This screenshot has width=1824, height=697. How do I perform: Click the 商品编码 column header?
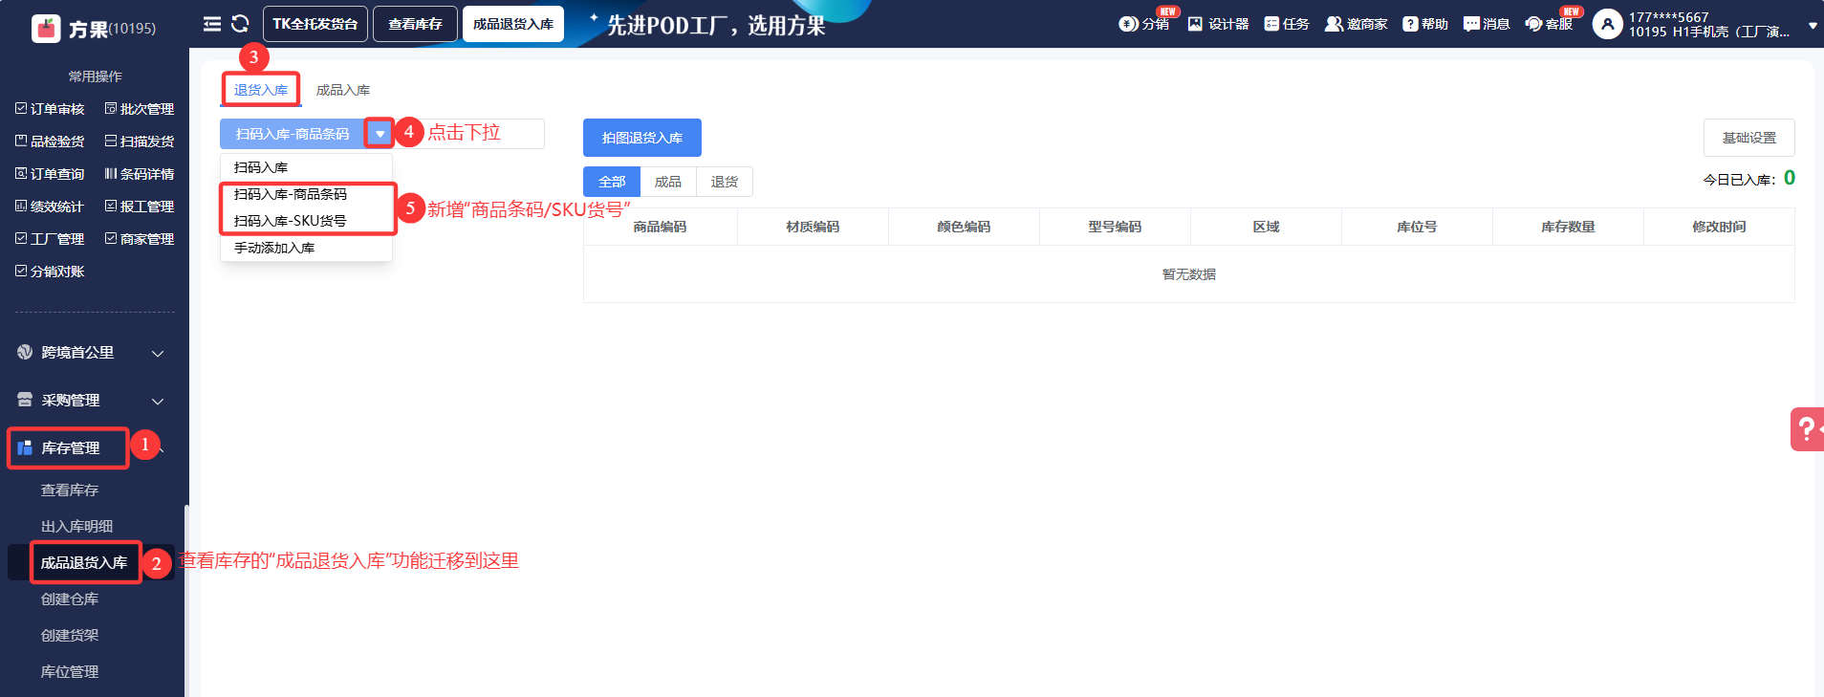tap(660, 227)
